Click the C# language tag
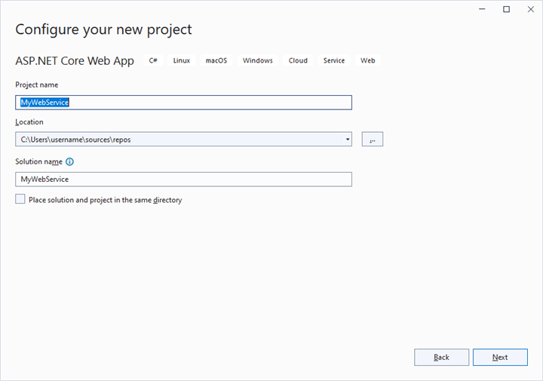Viewport: 543px width, 381px height. tap(153, 60)
